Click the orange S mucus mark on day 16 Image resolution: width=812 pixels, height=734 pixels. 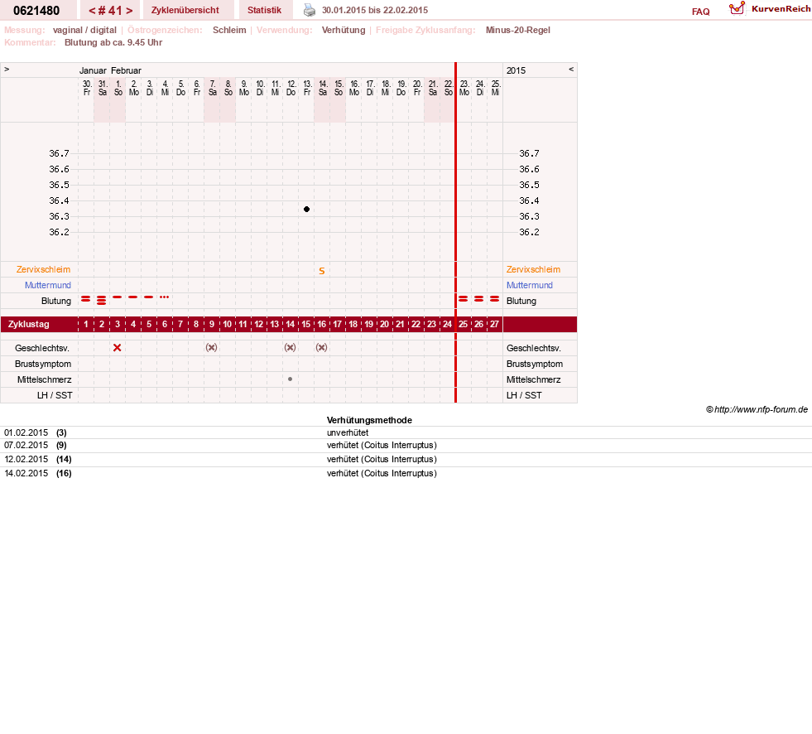(x=322, y=271)
